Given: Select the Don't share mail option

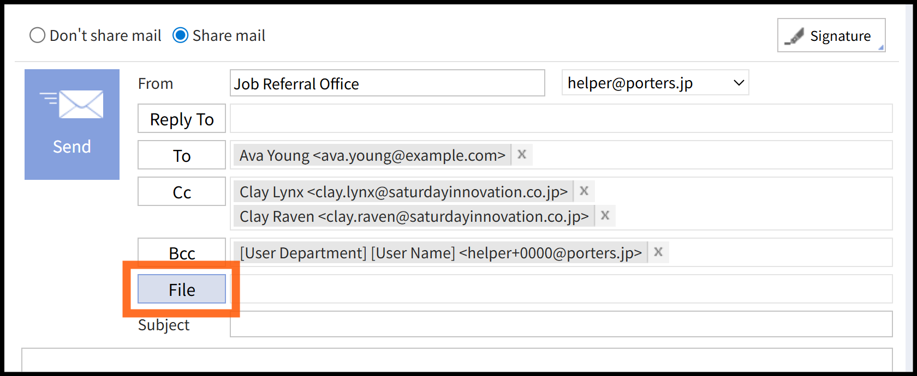Looking at the screenshot, I should pos(37,35).
